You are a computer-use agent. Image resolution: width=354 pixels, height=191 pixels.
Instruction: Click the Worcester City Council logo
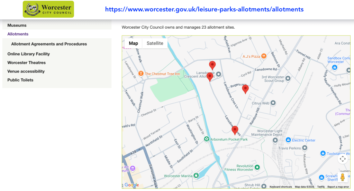(x=48, y=9)
